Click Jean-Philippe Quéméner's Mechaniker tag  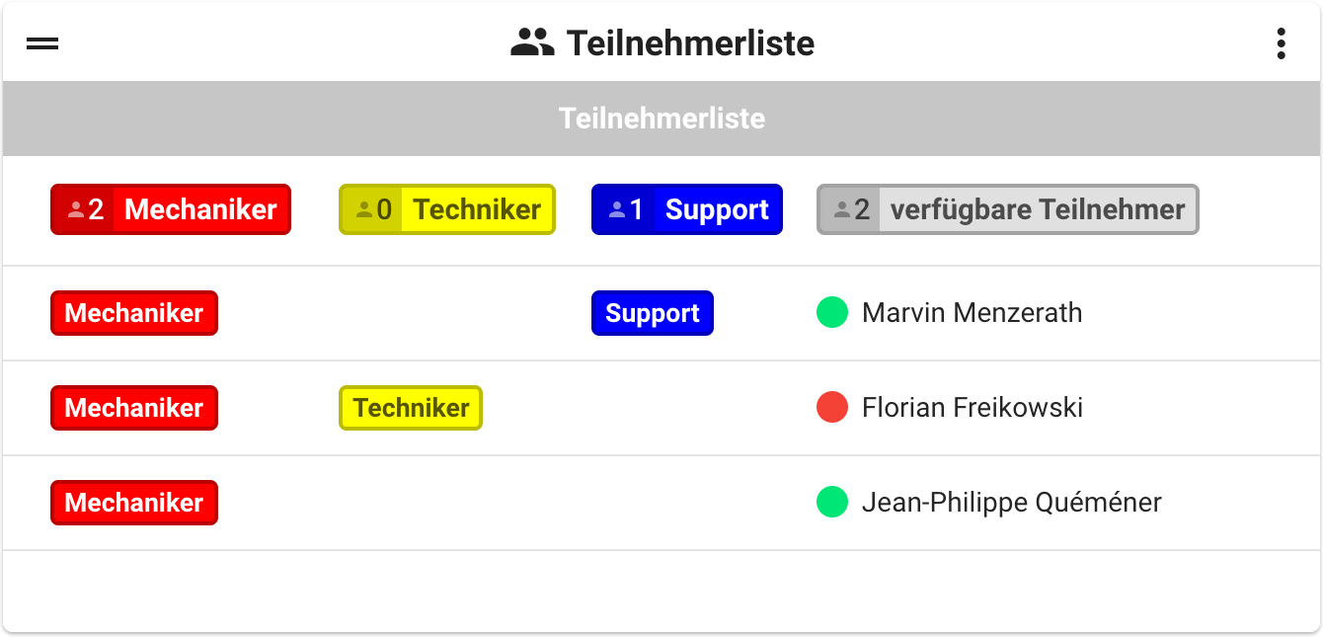pyautogui.click(x=134, y=503)
